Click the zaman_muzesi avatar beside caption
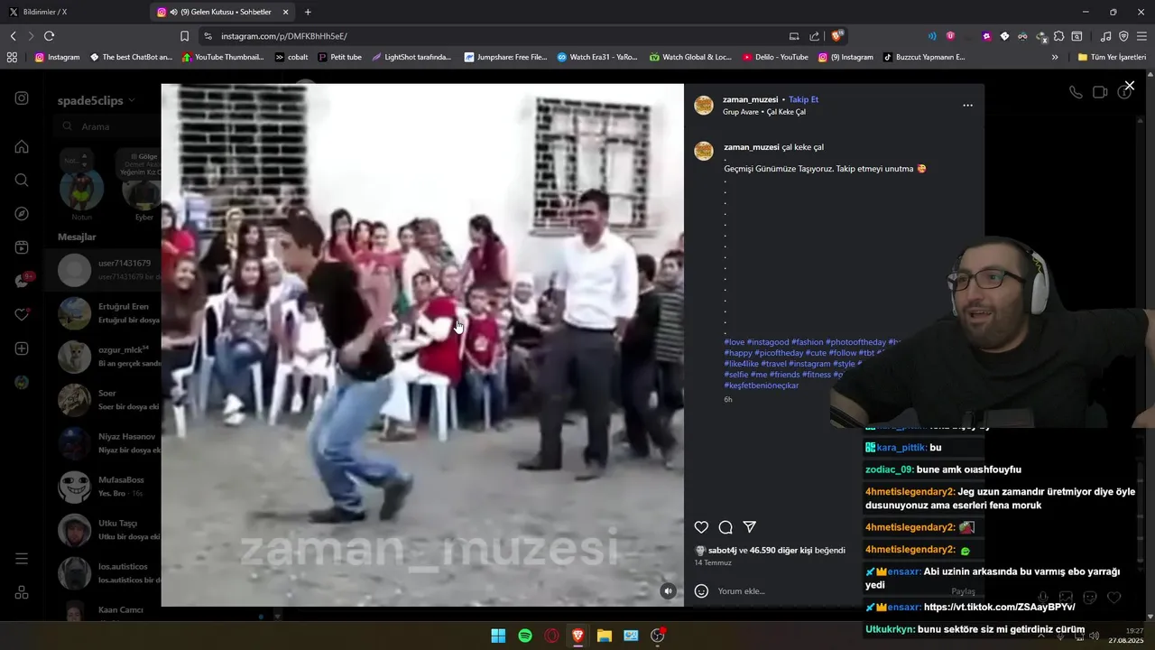This screenshot has height=650, width=1155. point(704,151)
